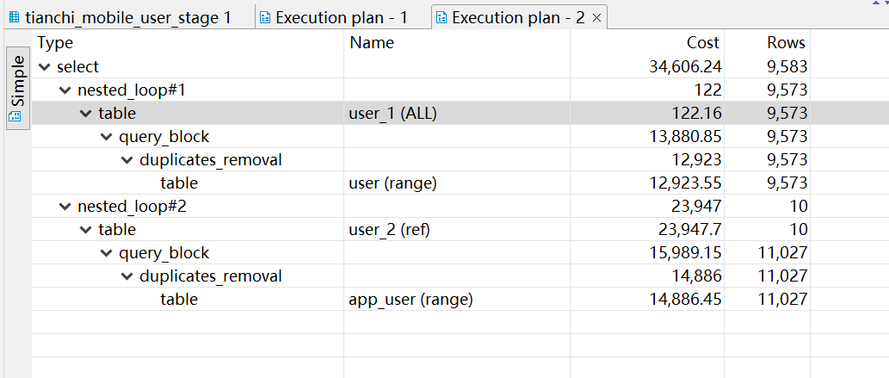Click the cost value 23,947.7

[x=690, y=230]
